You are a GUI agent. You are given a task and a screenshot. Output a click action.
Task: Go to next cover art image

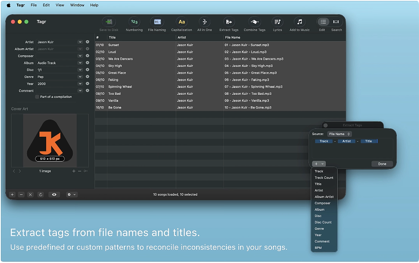20,171
